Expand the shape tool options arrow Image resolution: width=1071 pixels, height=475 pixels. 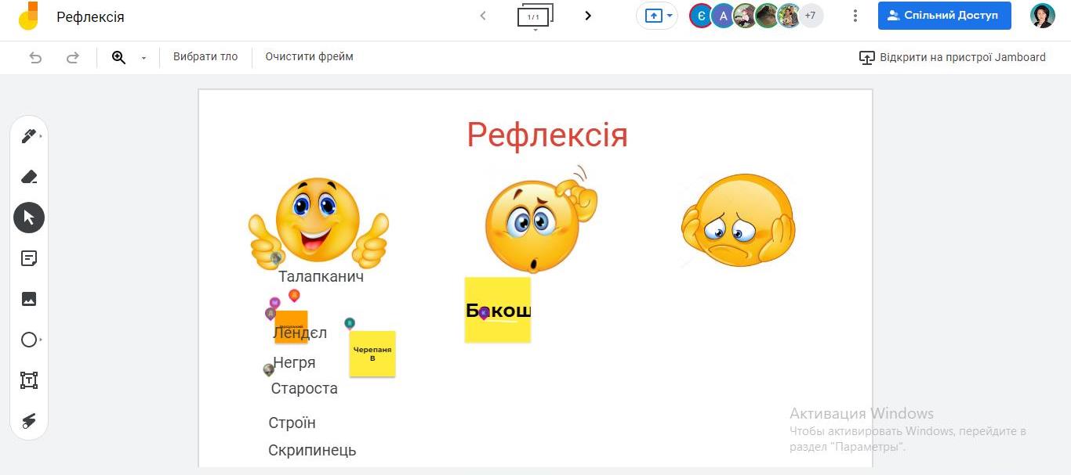(40, 340)
